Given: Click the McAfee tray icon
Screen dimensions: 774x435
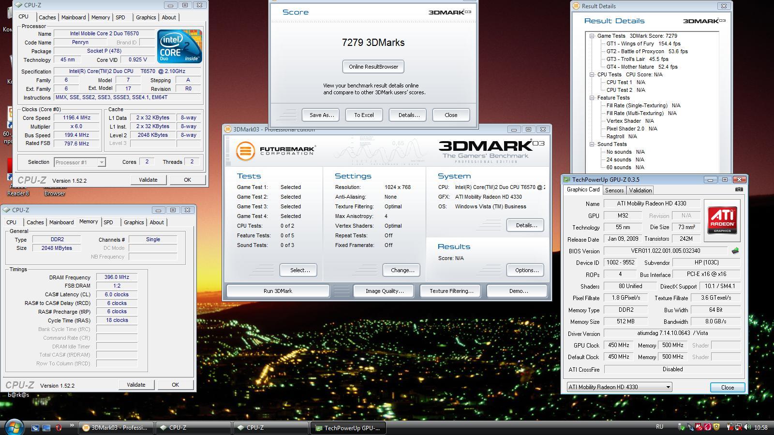Looking at the screenshot, I should [x=699, y=427].
